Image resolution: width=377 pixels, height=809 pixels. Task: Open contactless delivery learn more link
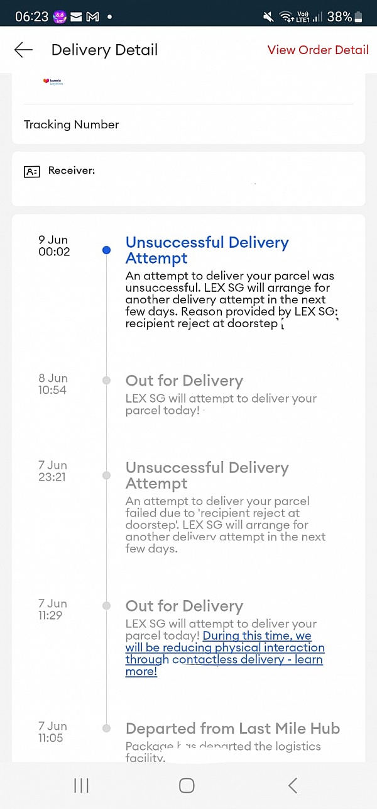pyautogui.click(x=224, y=654)
